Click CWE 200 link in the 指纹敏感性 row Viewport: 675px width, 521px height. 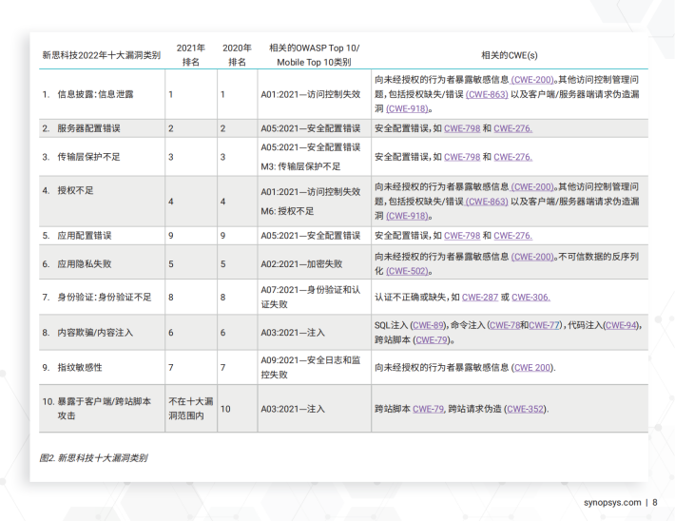tap(532, 367)
